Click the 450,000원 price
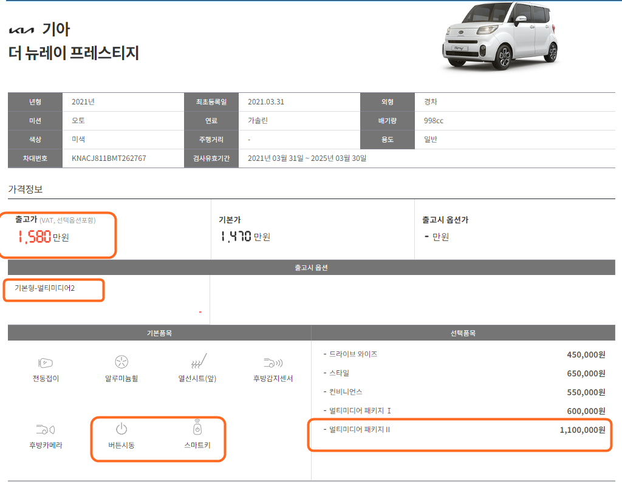 pyautogui.click(x=586, y=355)
